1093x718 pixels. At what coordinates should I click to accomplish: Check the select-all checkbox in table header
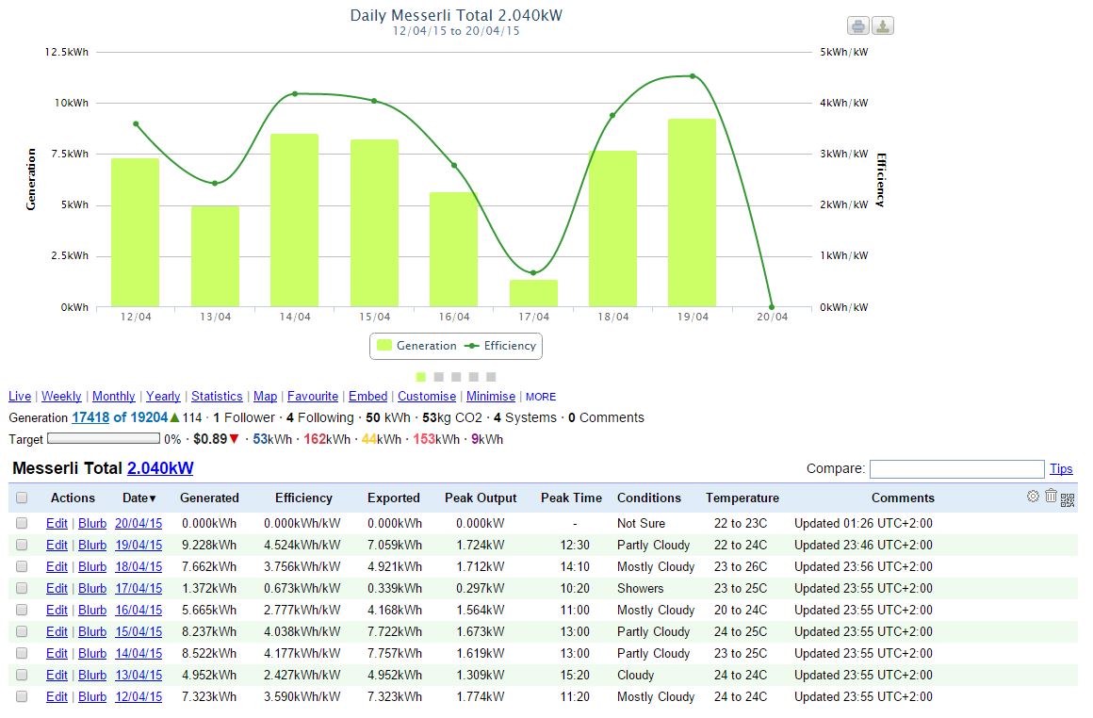click(x=22, y=498)
